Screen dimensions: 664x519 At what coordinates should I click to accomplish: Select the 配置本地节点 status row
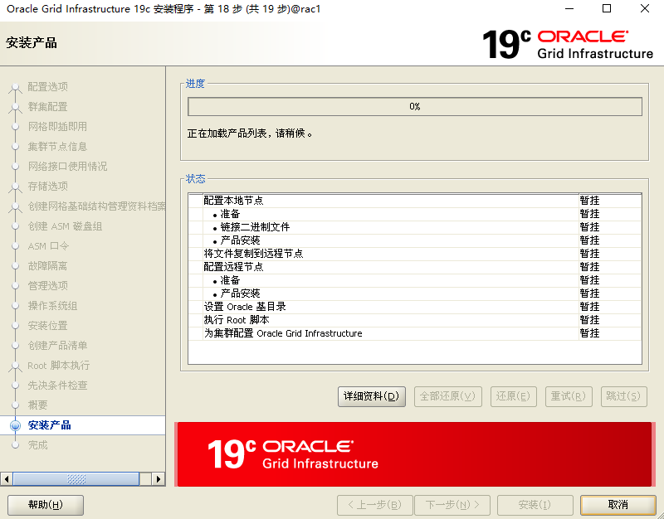pyautogui.click(x=234, y=201)
